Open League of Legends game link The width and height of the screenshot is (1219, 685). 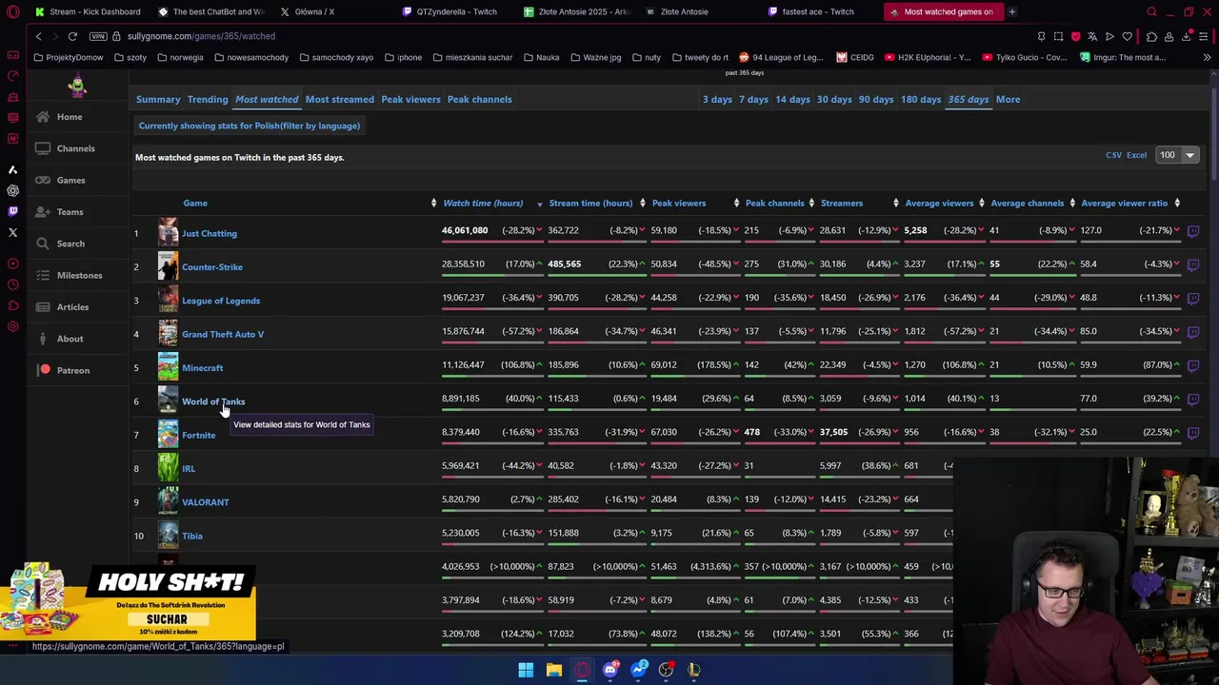221,301
